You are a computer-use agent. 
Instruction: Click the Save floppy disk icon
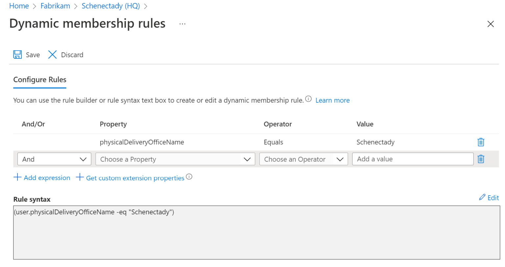(x=17, y=55)
